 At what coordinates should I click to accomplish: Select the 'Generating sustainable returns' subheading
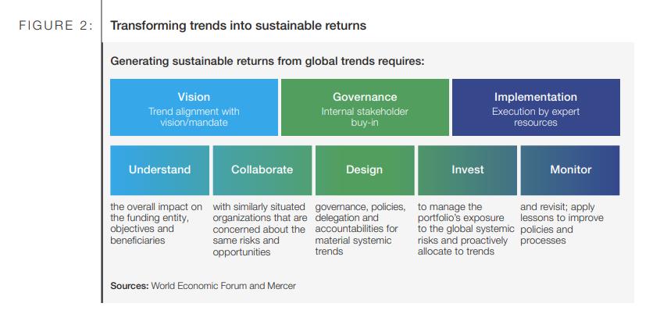pyautogui.click(x=267, y=62)
